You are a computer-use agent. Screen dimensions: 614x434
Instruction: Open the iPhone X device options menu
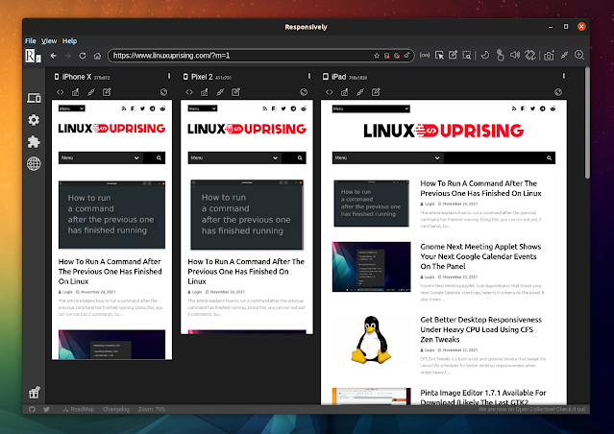pos(169,76)
